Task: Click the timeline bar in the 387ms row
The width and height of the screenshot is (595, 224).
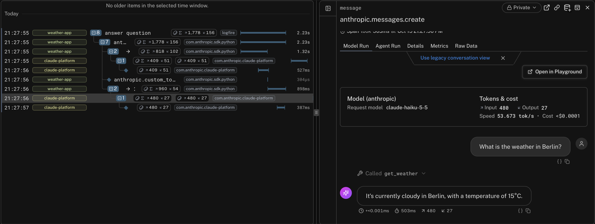Action: tap(281, 107)
